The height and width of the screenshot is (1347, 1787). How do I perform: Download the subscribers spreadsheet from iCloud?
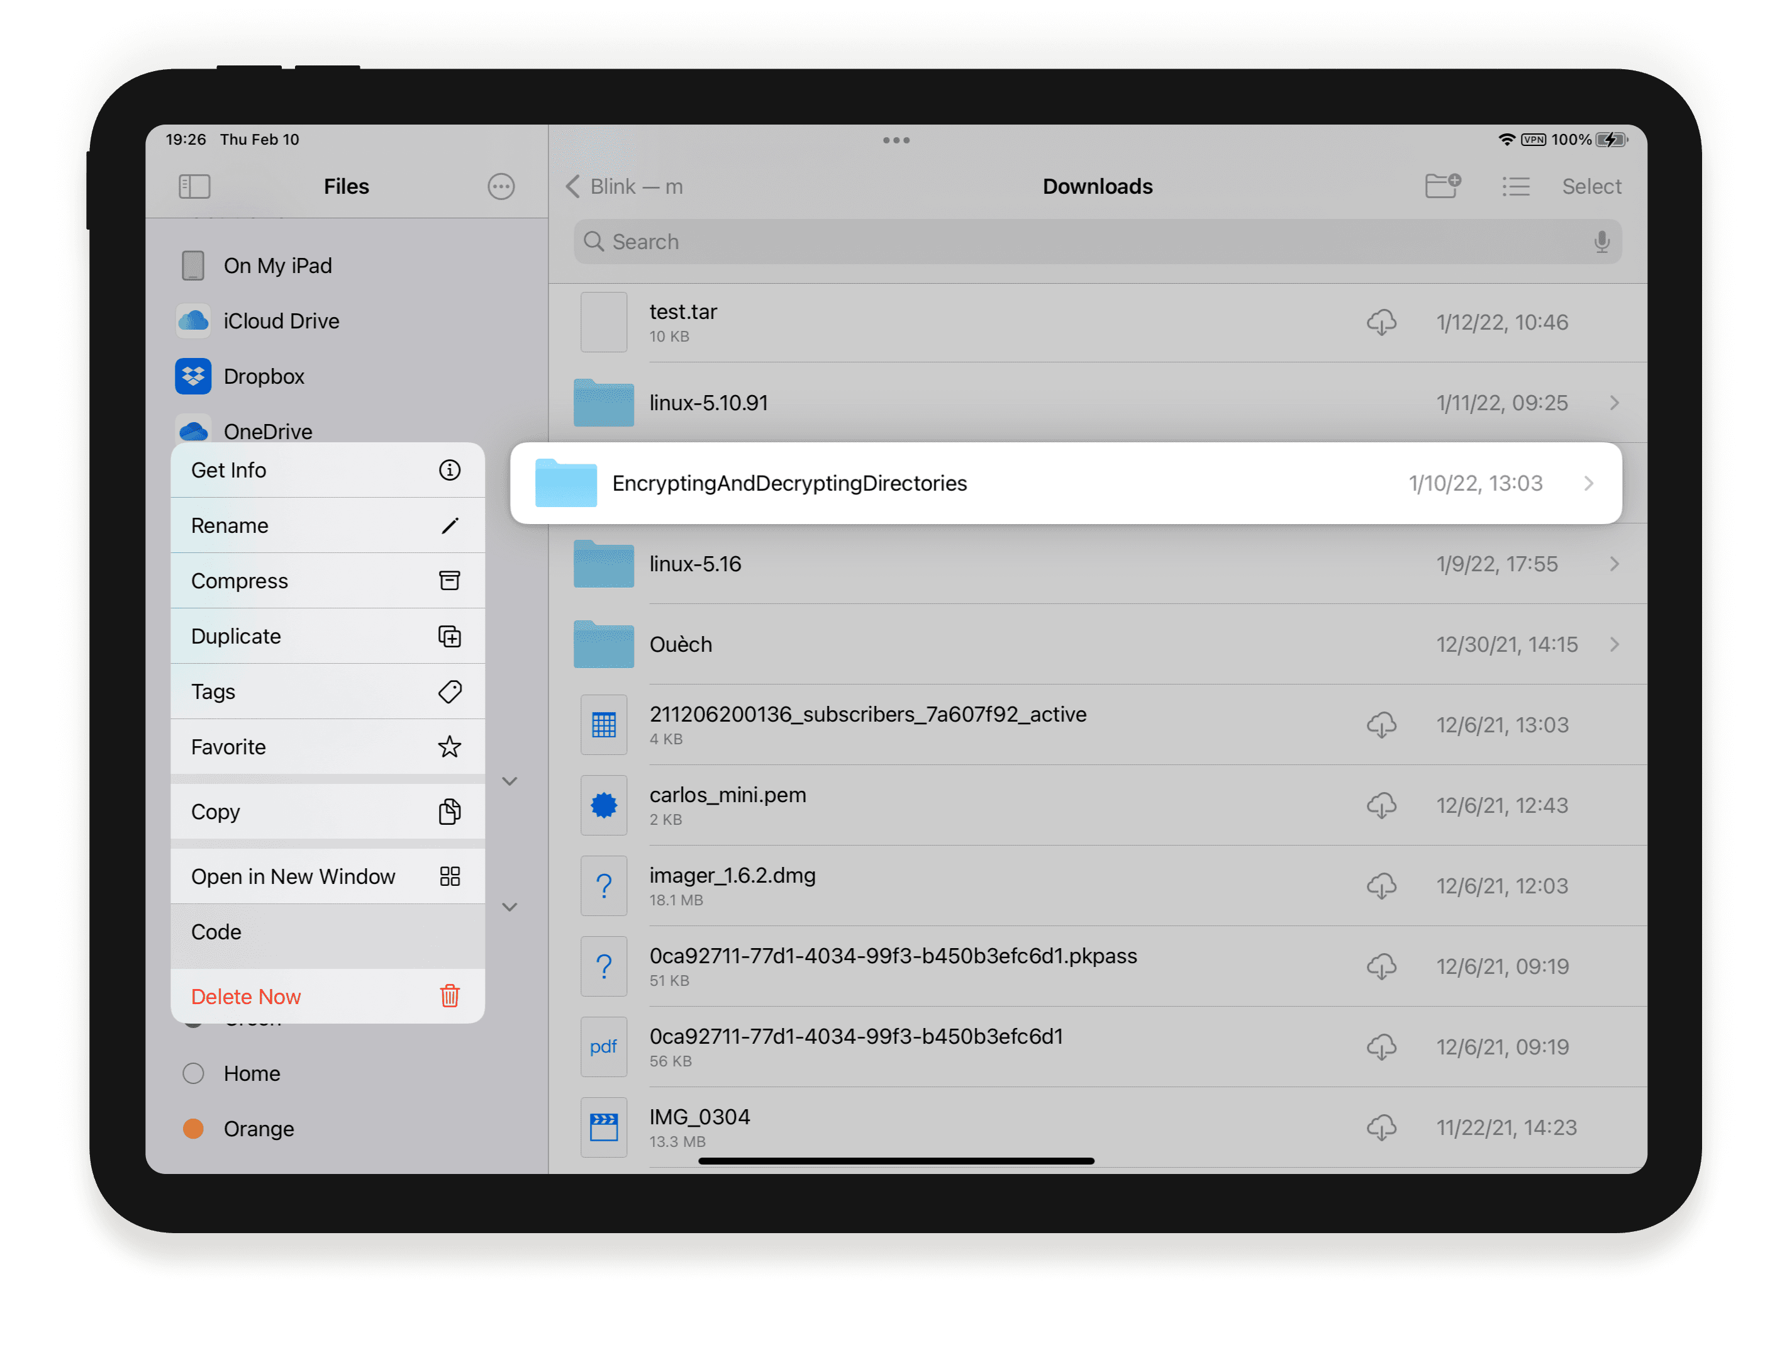tap(1381, 725)
